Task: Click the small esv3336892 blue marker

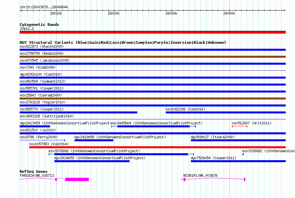Action: coord(243,154)
